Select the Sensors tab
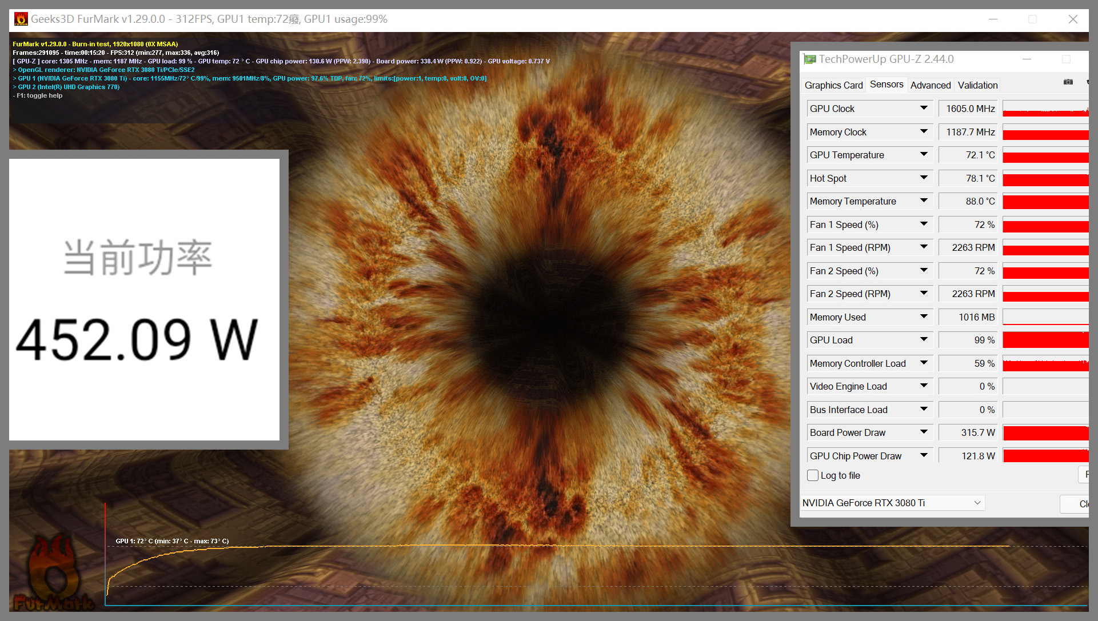Viewport: 1098px width, 621px height. point(887,85)
